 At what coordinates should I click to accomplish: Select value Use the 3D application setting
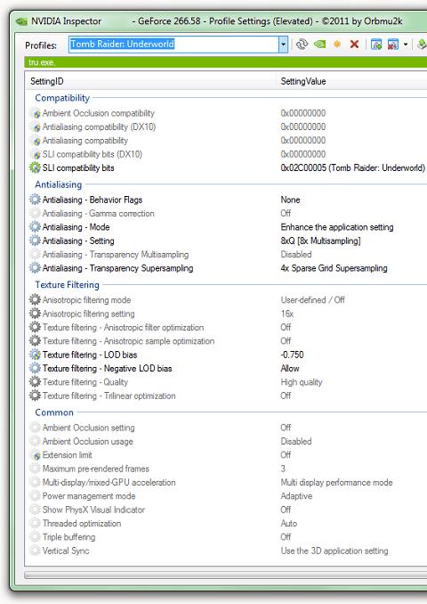tap(334, 551)
